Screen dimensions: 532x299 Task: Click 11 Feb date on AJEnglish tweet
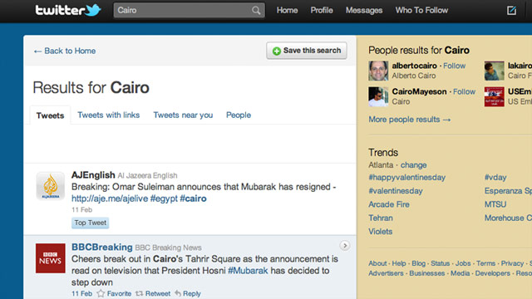(x=81, y=210)
